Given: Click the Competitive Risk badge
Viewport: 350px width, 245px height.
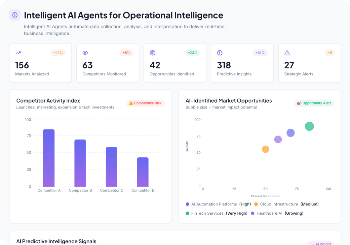Looking at the screenshot, I should pos(145,103).
